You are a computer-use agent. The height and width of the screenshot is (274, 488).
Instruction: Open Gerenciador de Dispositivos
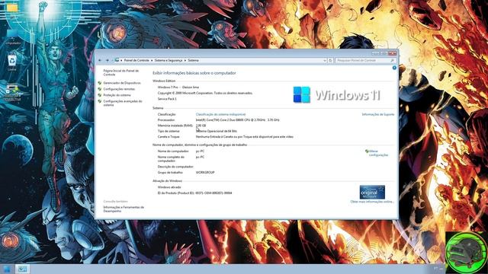(122, 83)
